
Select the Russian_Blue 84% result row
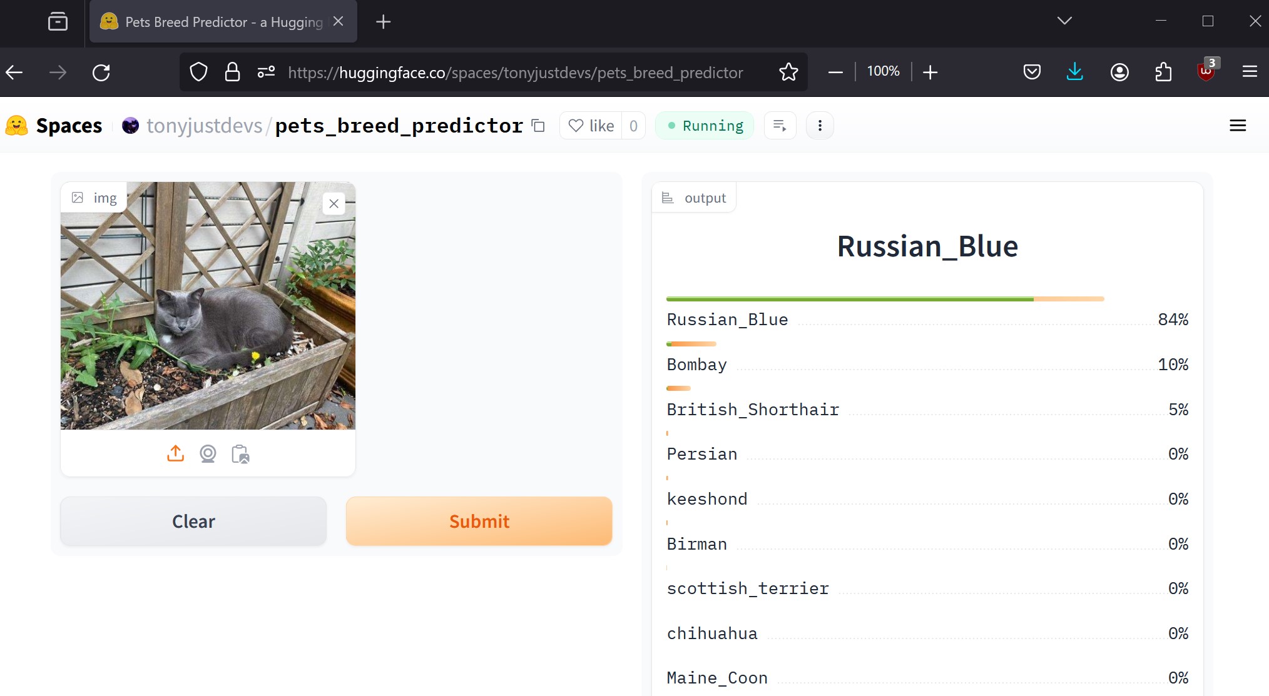(927, 320)
